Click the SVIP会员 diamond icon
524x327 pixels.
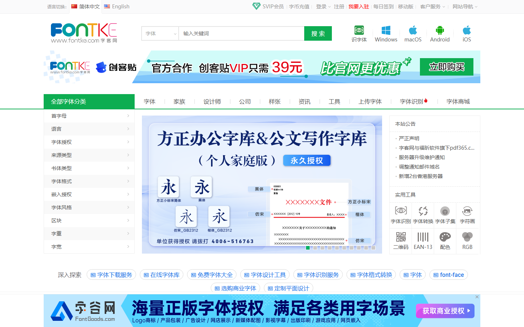pyautogui.click(x=256, y=6)
